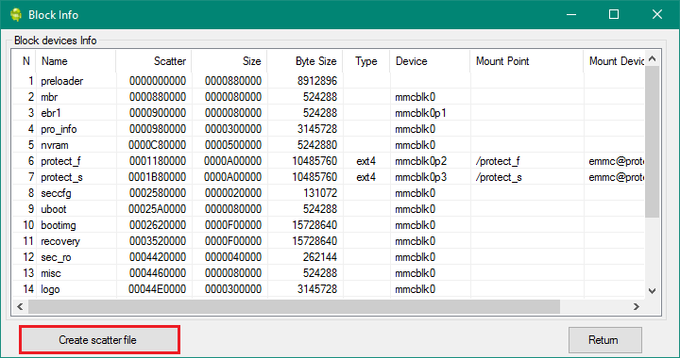Viewport: 680px width, 358px height.
Task: Click the horizontal scrollbar right arrow
Action: click(x=637, y=306)
